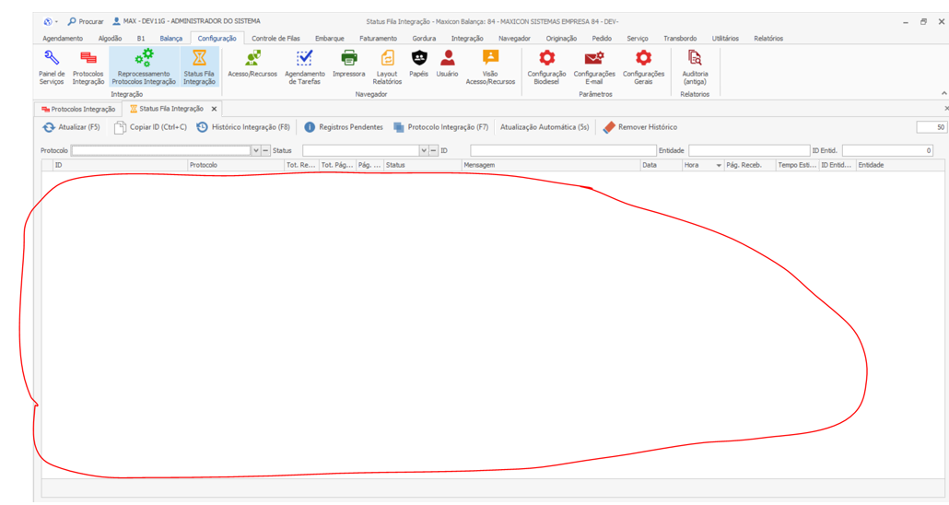
Task: Focus the ID Entid. numeric field
Action: click(x=887, y=150)
